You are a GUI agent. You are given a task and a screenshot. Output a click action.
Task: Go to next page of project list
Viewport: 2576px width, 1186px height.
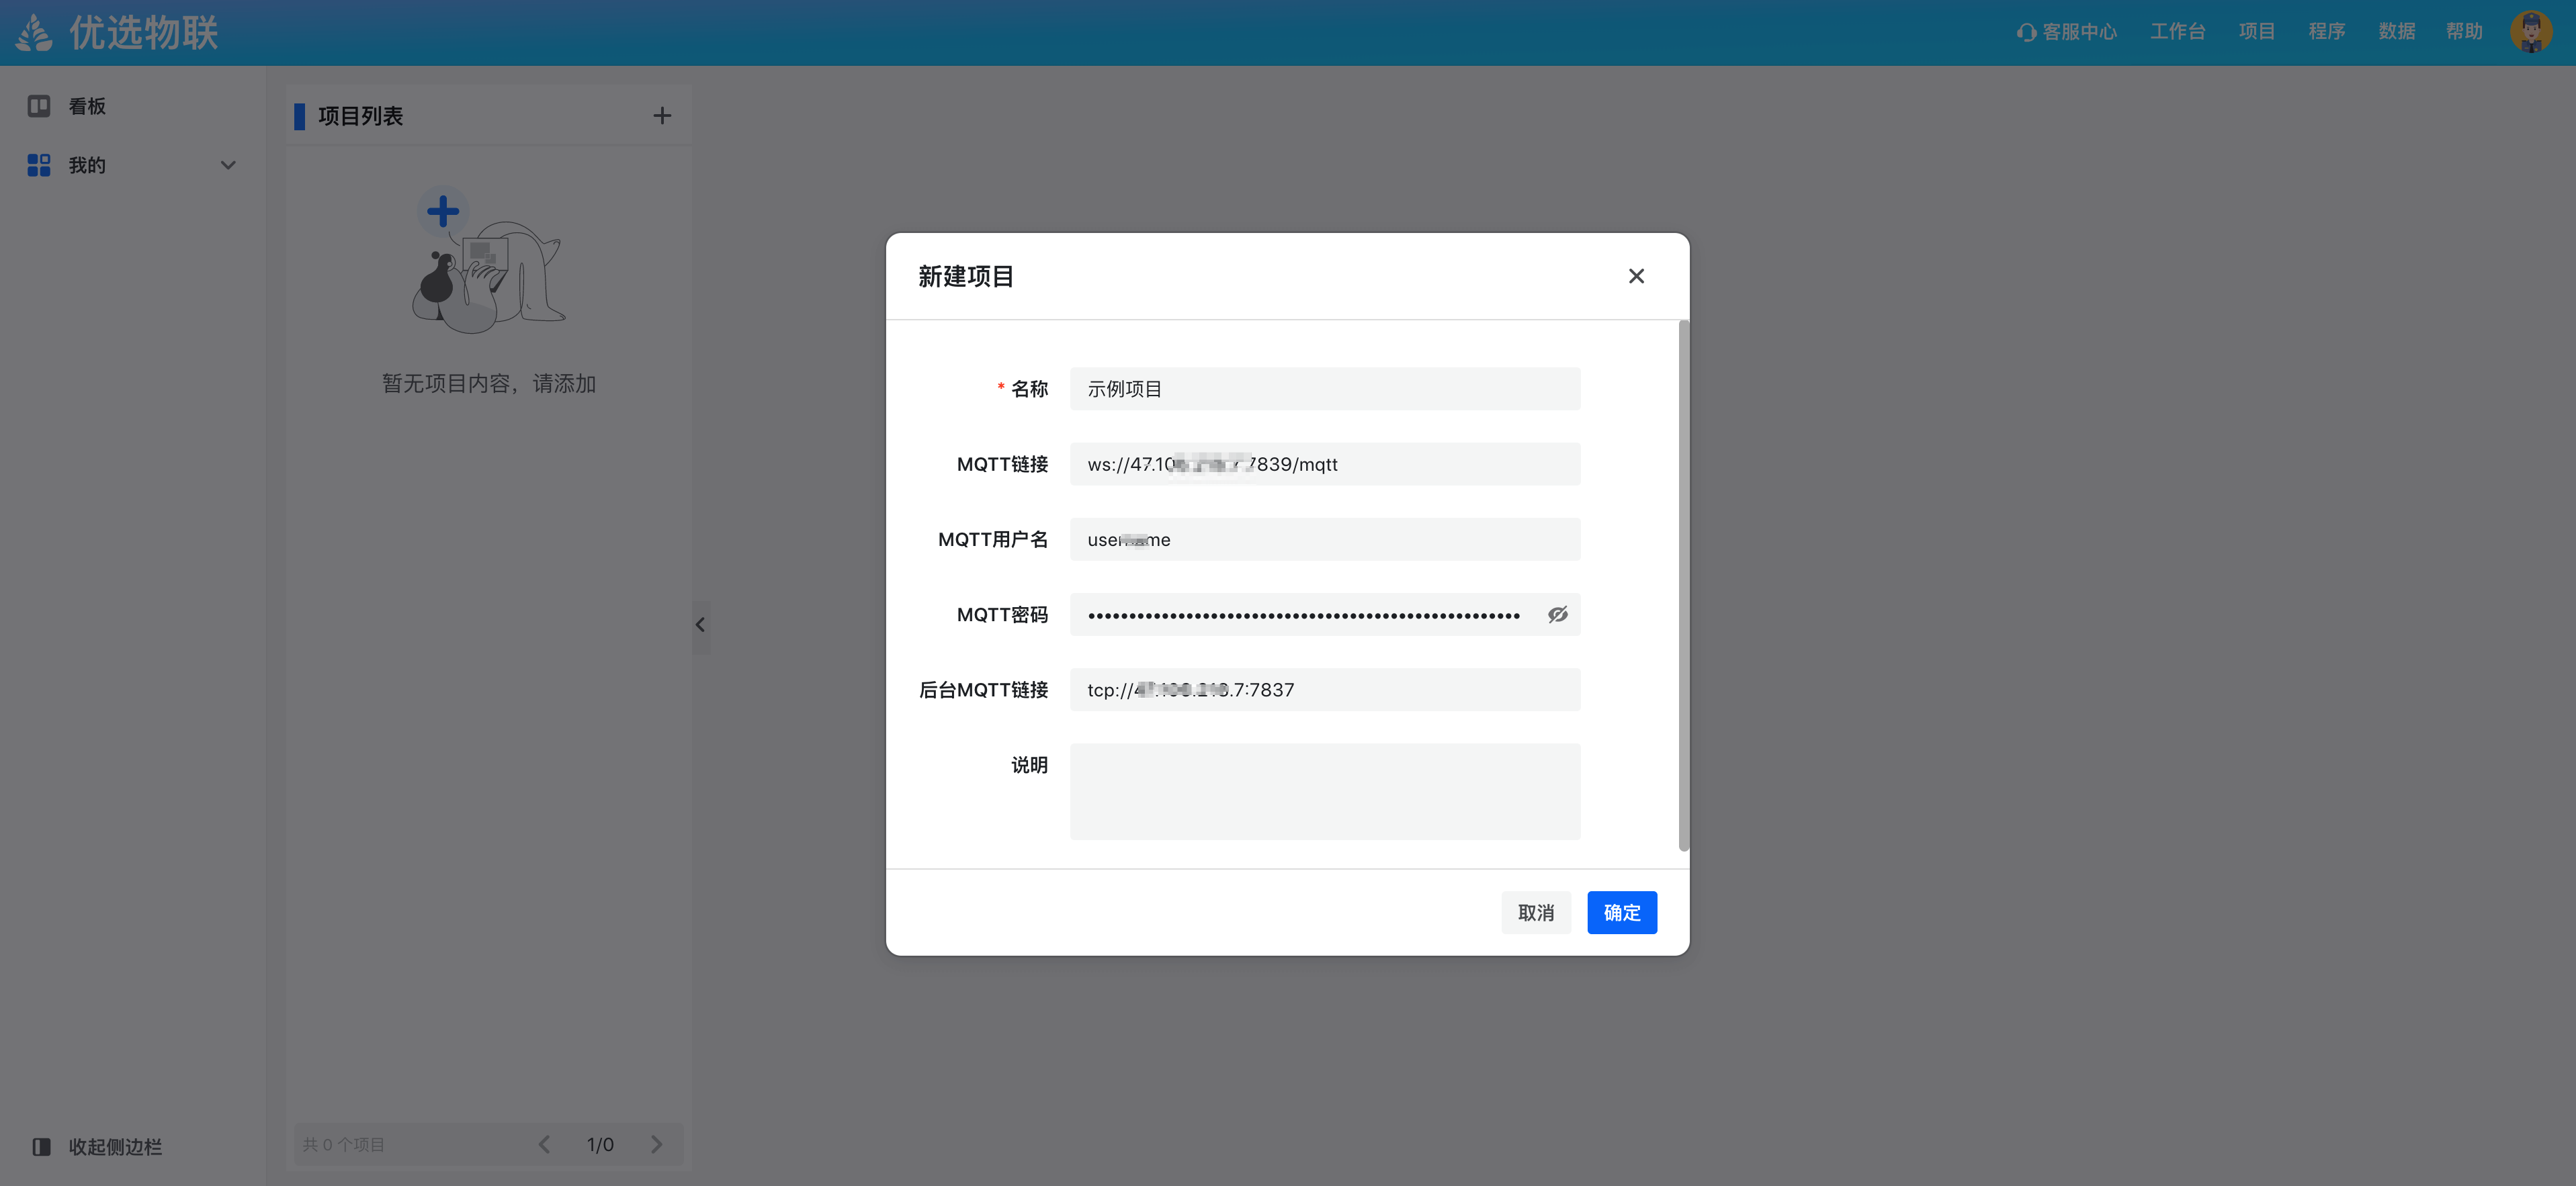656,1145
